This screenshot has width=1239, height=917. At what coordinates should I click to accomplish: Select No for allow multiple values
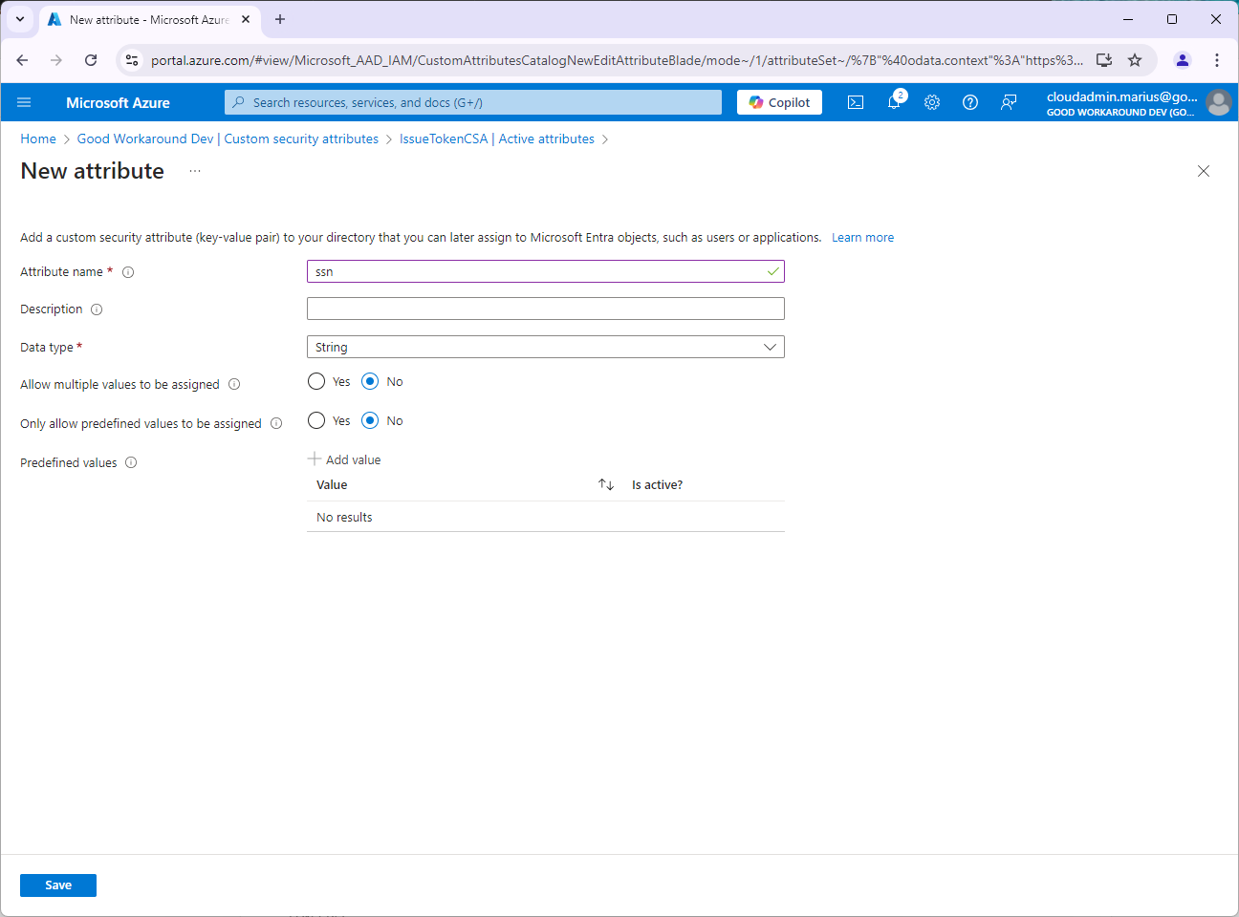370,382
